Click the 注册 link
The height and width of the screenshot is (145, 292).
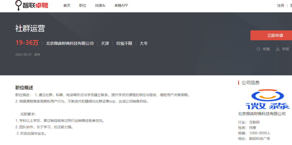[280, 6]
